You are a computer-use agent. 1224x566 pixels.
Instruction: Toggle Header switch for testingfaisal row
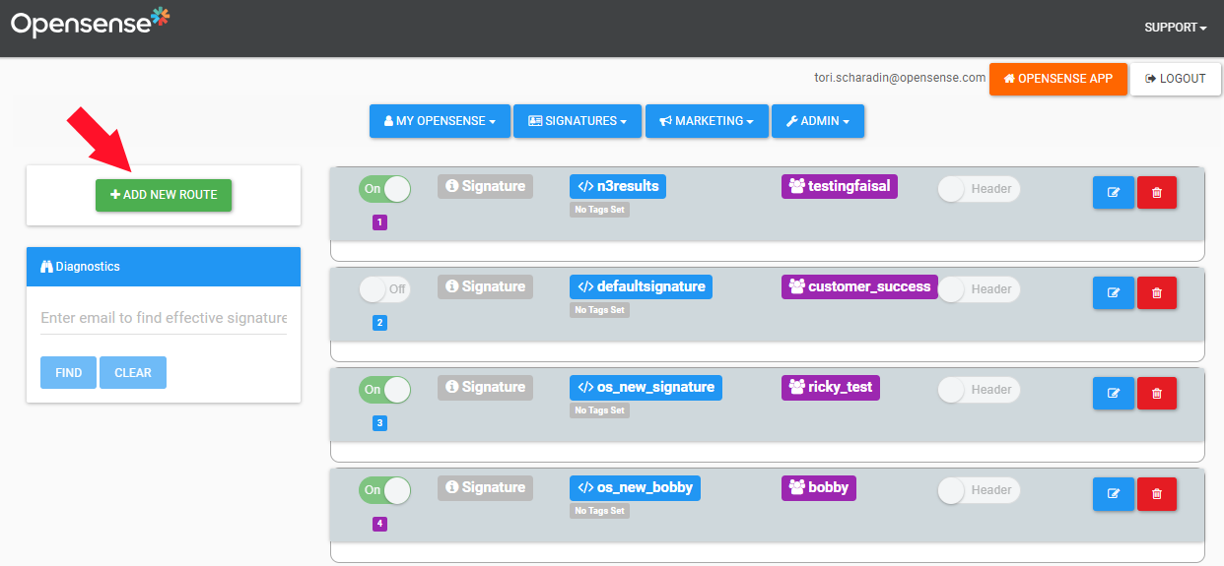point(979,189)
